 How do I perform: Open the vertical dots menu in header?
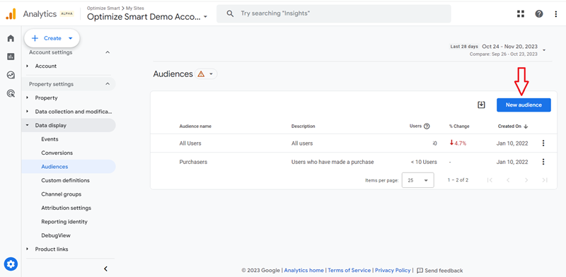[x=556, y=14]
